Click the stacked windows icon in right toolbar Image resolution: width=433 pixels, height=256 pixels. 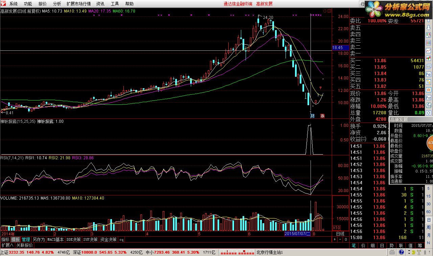click(429, 66)
